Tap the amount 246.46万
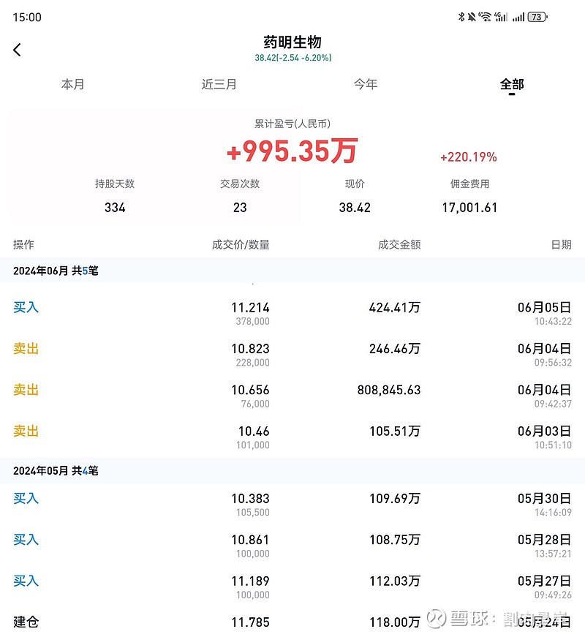The image size is (585, 637). (394, 349)
